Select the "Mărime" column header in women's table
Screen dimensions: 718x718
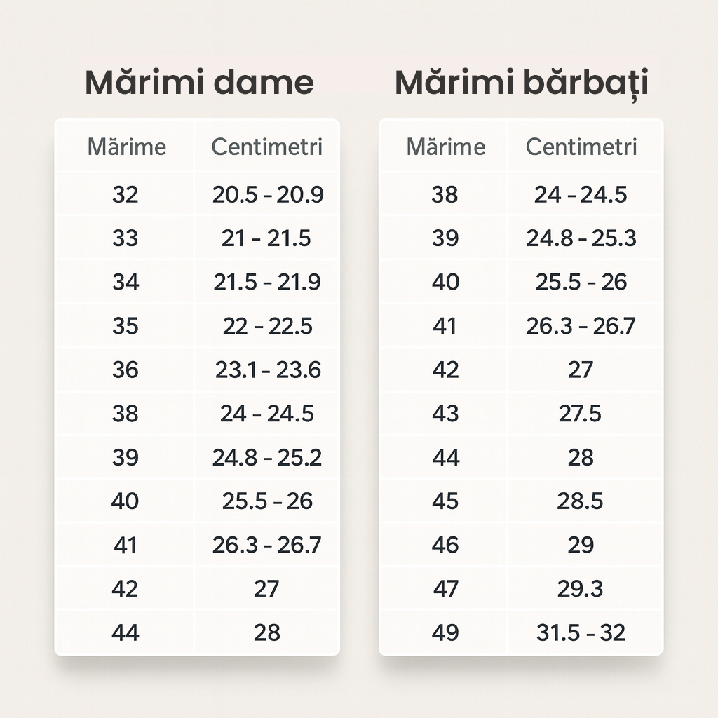[126, 147]
